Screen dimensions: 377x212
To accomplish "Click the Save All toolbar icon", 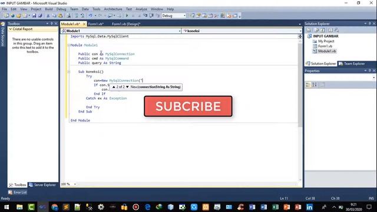I will [40, 16].
